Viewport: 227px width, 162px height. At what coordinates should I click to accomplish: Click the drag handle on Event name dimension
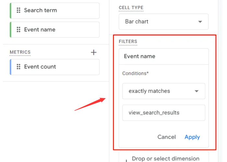coord(18,29)
